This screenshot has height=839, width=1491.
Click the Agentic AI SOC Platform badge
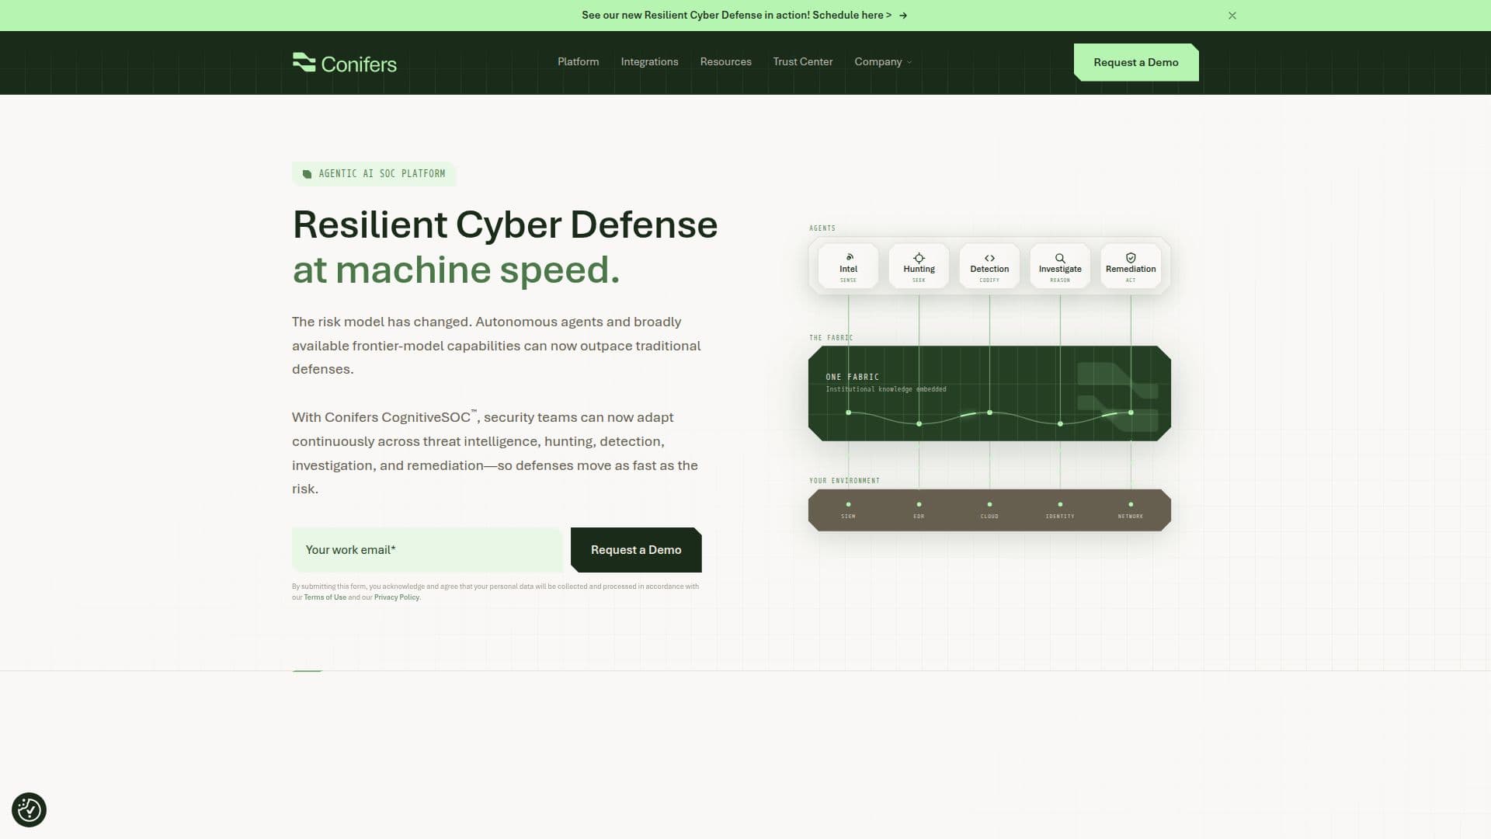point(374,174)
